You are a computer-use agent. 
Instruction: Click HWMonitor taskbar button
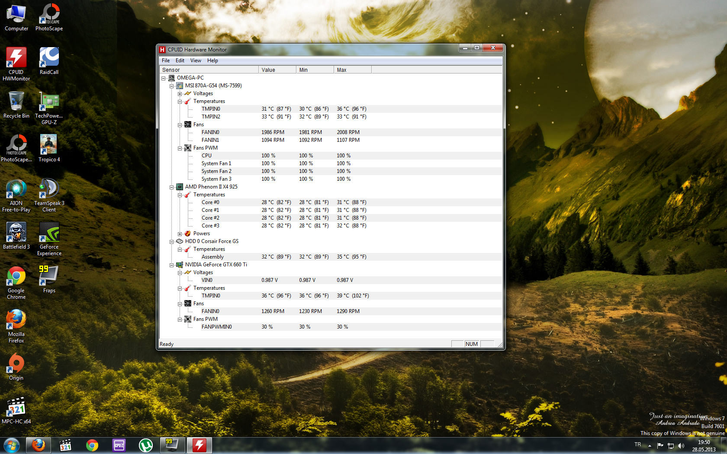199,445
